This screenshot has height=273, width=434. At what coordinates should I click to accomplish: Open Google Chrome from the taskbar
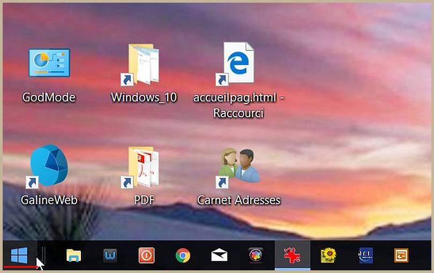coord(183,255)
